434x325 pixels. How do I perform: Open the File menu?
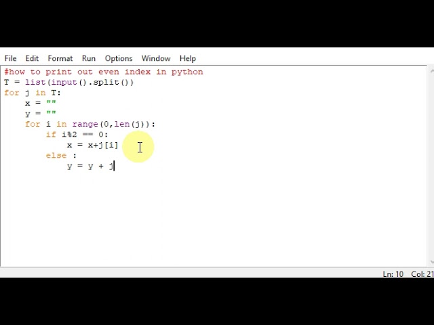pos(11,59)
